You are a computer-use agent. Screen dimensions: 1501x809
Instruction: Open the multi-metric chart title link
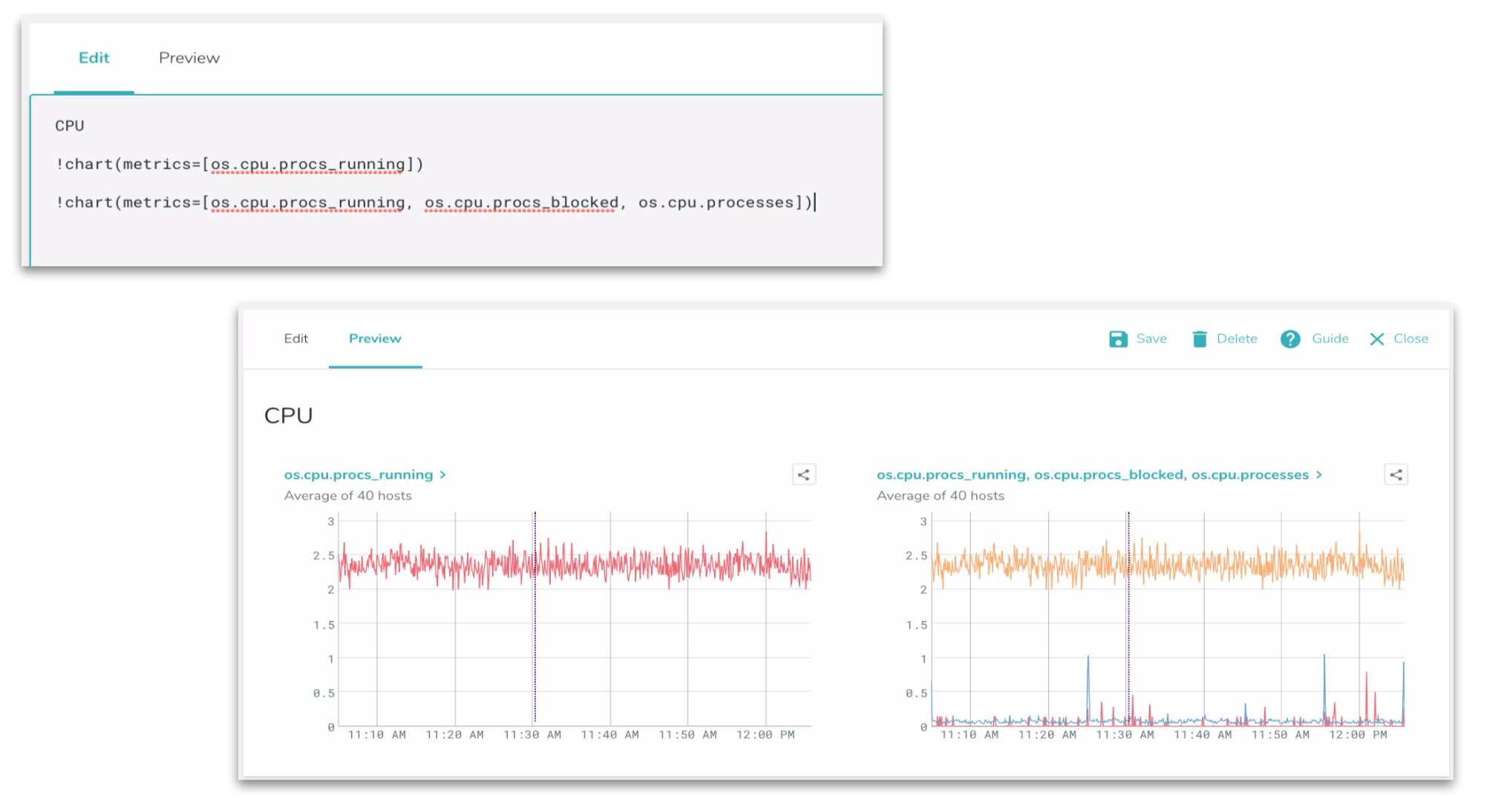[x=1092, y=475]
